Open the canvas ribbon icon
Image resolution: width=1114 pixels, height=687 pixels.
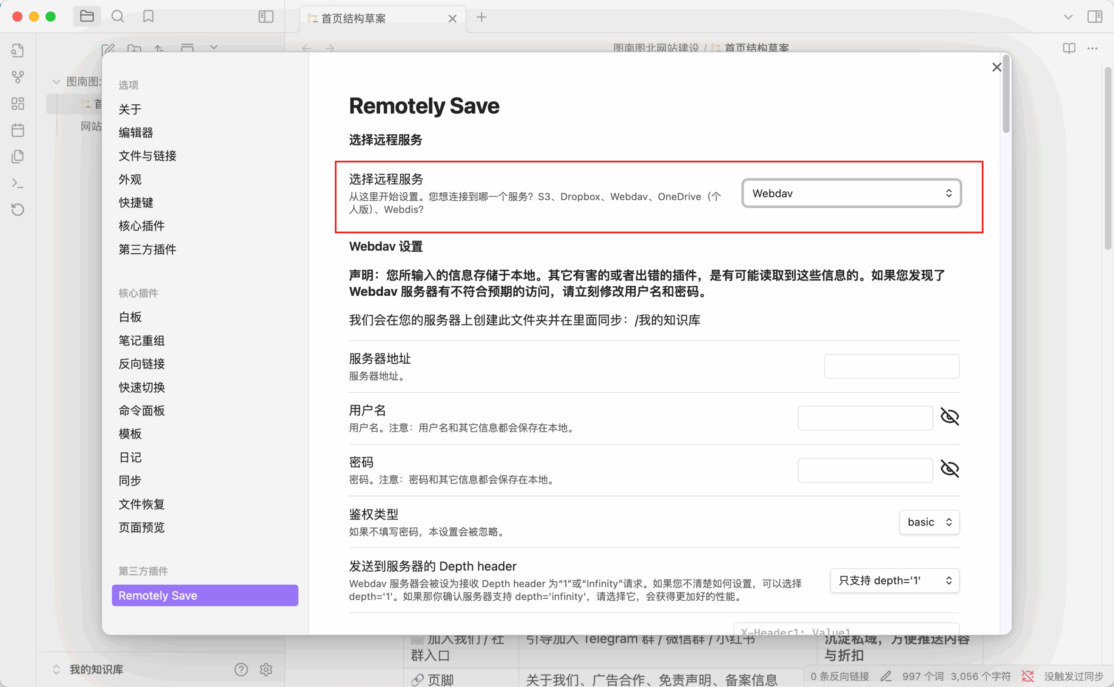18,104
